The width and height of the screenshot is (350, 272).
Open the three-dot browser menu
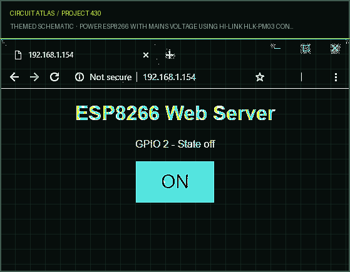pos(336,77)
